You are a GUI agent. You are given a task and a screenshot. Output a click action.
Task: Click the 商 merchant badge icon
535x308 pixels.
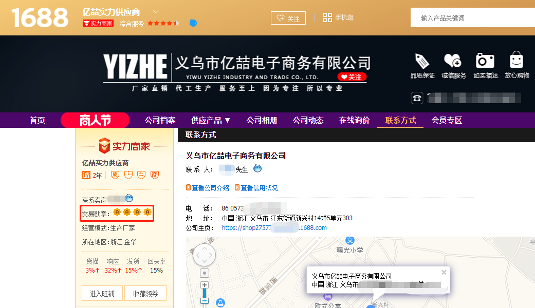coord(155,175)
